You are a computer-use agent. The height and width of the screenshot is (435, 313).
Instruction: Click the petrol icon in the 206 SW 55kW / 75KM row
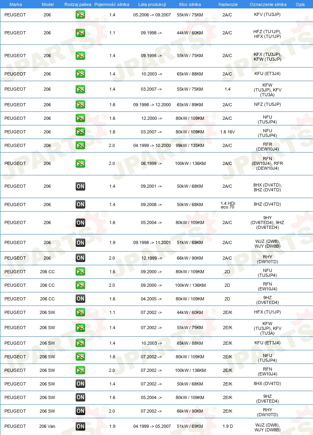(80, 328)
